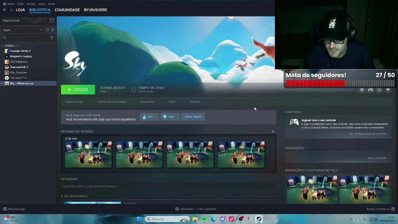Open the Windows Start menu
Viewport: 398px width, 224px height.
tap(139, 219)
